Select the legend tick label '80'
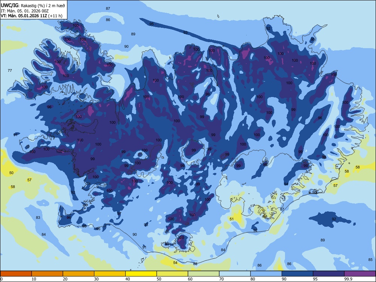 click(253, 279)
